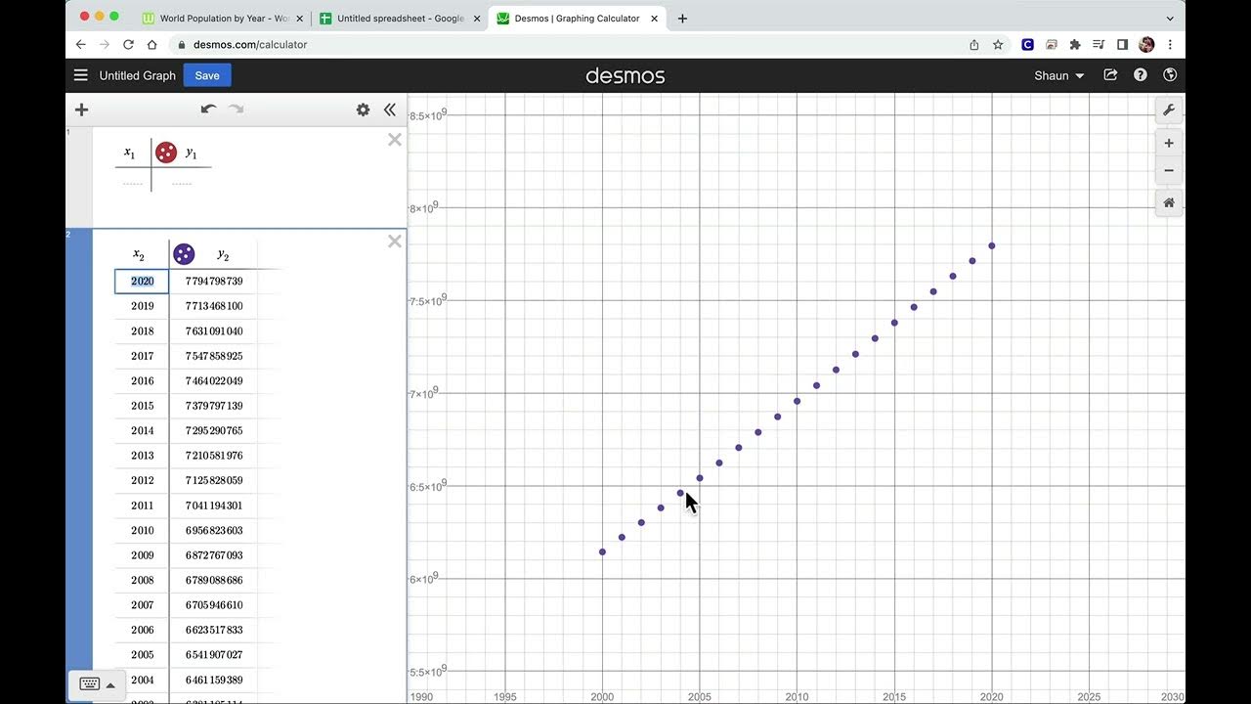Add a new expression item
1251x704 pixels.
[x=82, y=110]
